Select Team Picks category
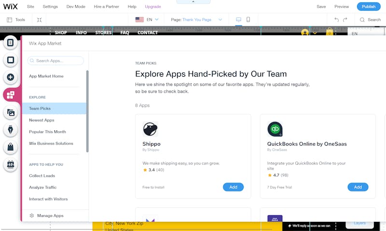The image size is (386, 231). [x=54, y=108]
